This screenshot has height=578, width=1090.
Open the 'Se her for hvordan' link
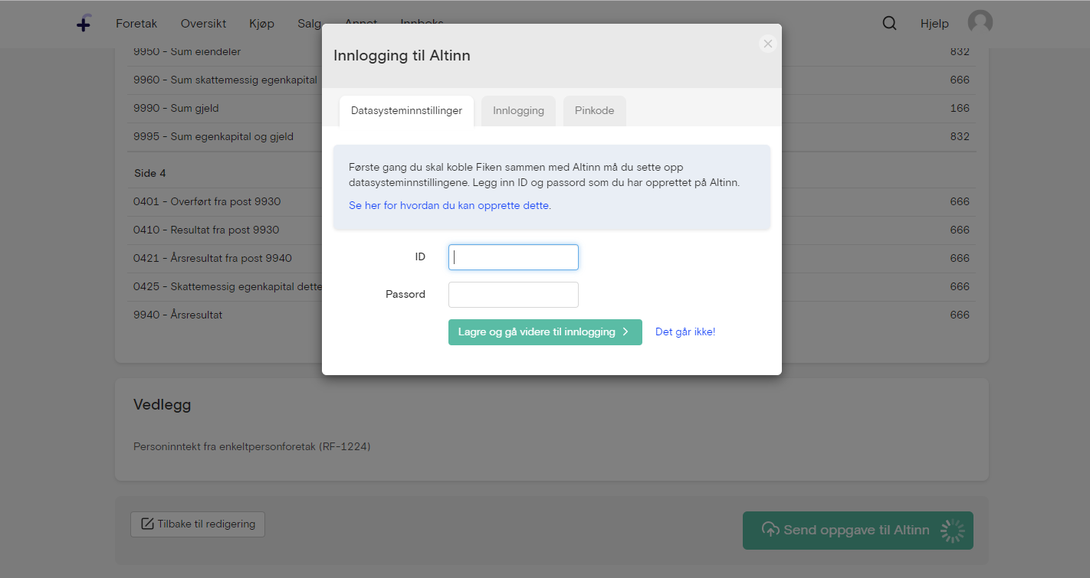click(x=450, y=205)
